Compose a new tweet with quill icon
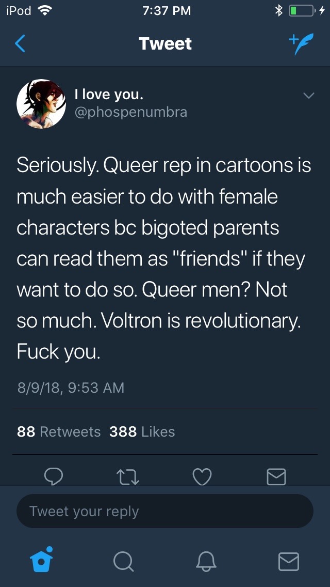Viewport: 330px width, 587px height. point(300,44)
